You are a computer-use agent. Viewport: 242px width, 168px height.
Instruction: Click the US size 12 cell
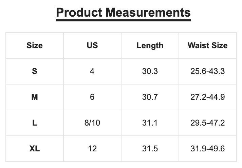pos(92,149)
